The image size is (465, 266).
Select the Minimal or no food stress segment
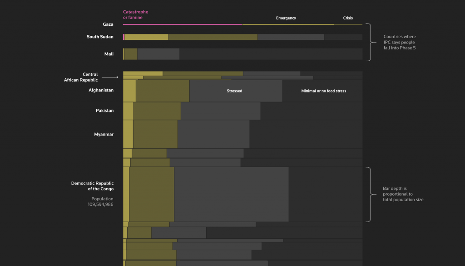coord(323,91)
